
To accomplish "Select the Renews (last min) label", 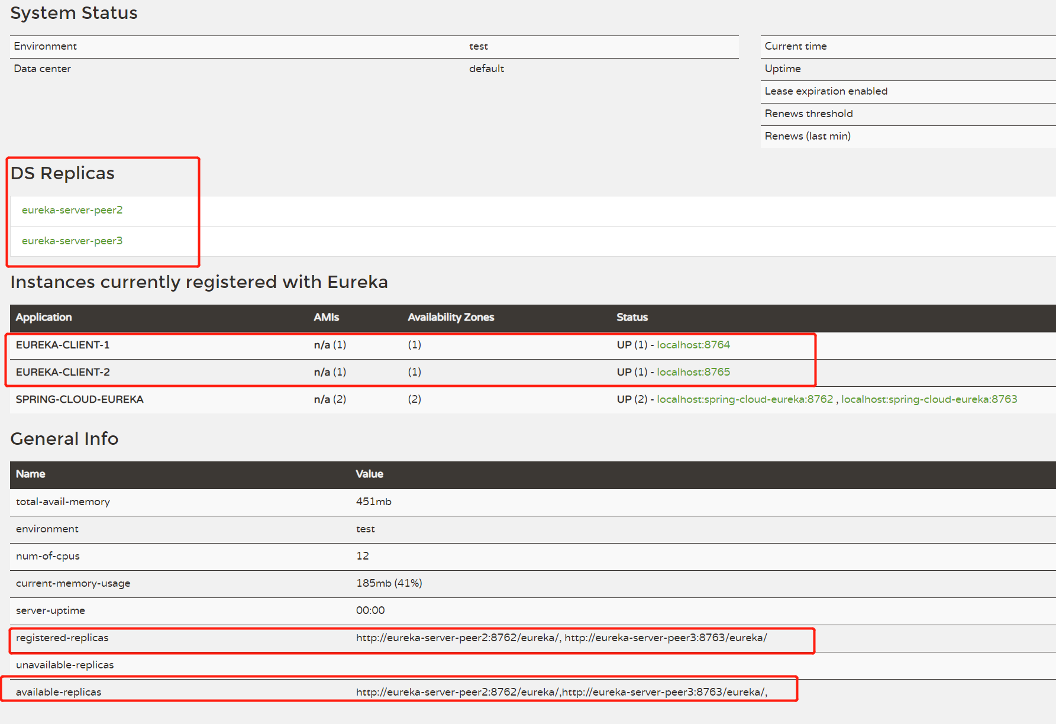I will pyautogui.click(x=808, y=136).
